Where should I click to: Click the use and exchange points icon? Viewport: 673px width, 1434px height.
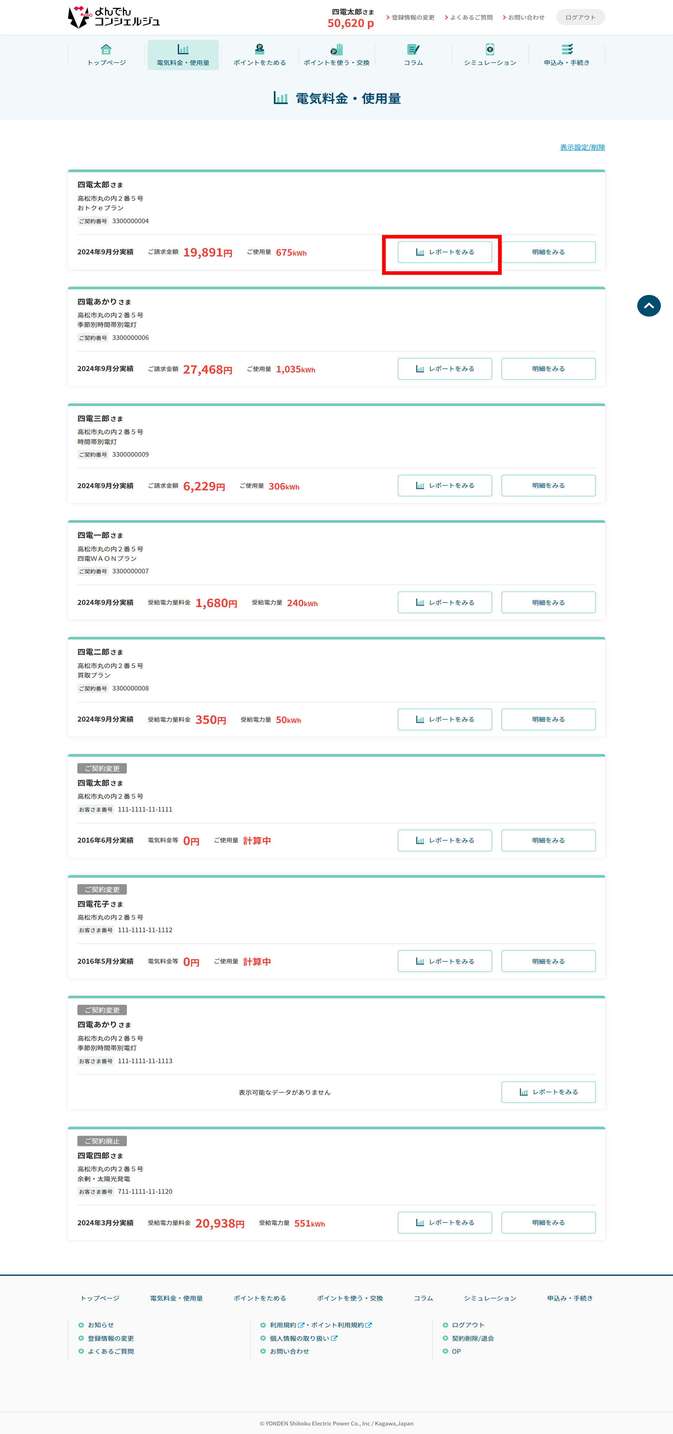click(x=336, y=49)
